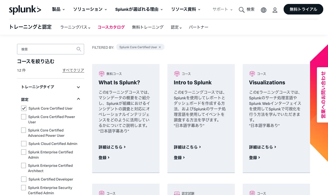Open the 製品 dropdown menu
328x195 pixels.
[58, 9]
